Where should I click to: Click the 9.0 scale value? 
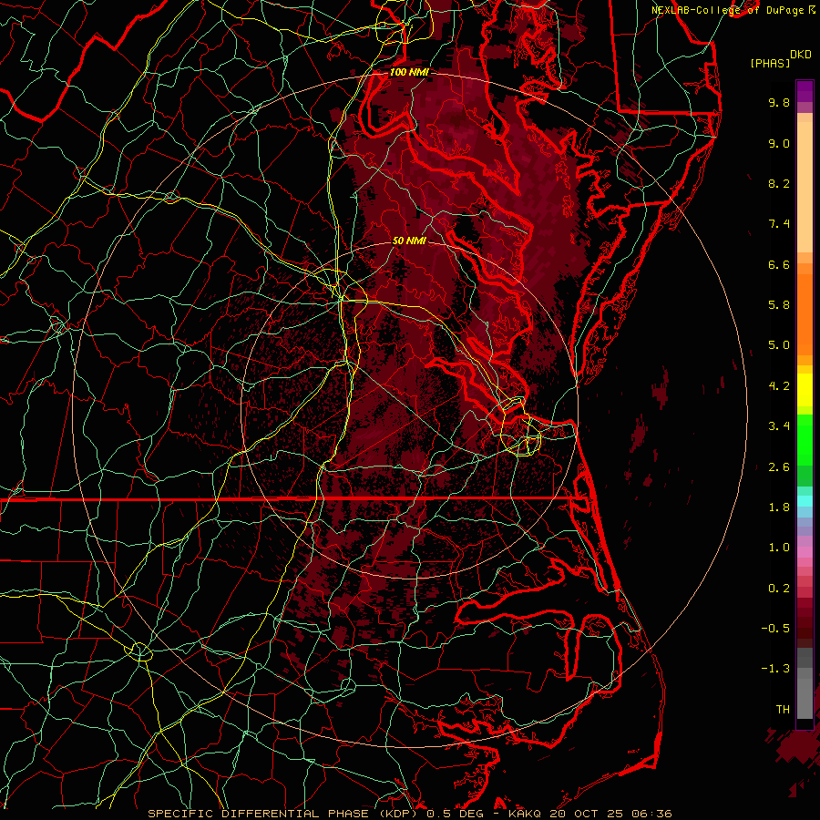tap(779, 143)
